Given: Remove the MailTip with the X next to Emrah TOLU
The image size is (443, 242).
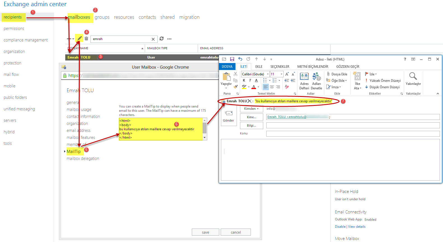Looking at the screenshot, I should pos(250,101).
